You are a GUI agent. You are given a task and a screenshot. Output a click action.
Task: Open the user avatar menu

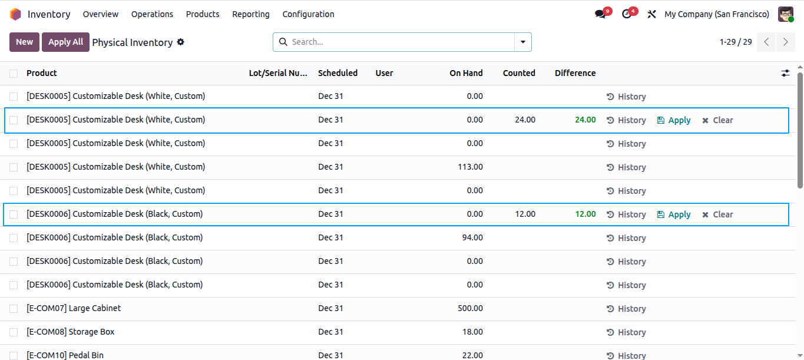point(786,14)
